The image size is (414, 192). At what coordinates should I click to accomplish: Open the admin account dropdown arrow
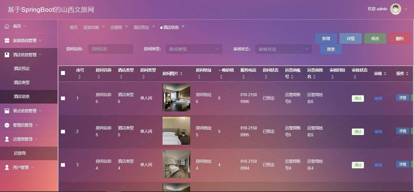[x=406, y=9]
